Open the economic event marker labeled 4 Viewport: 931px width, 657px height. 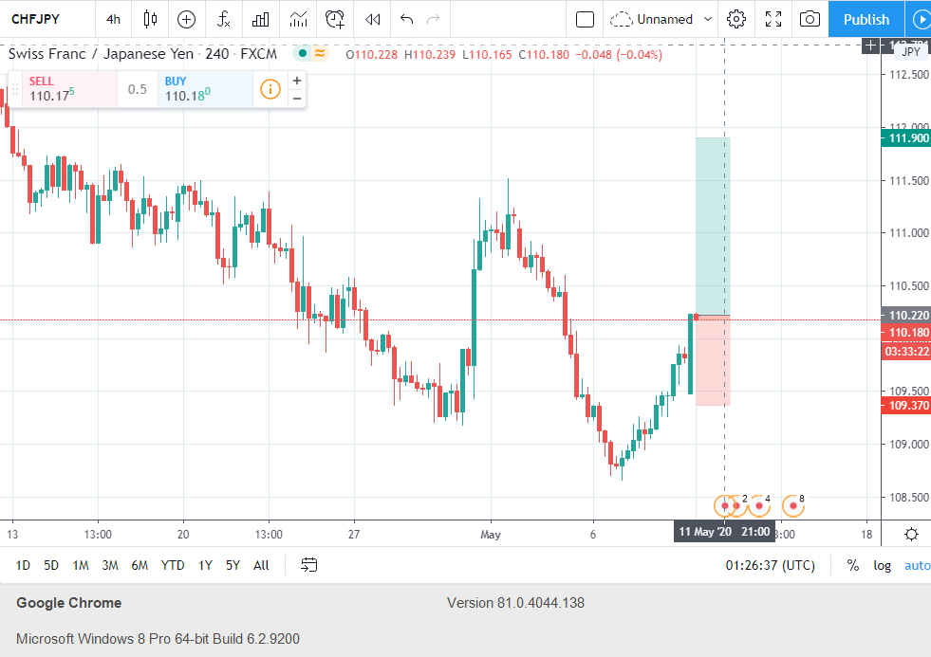coord(759,506)
